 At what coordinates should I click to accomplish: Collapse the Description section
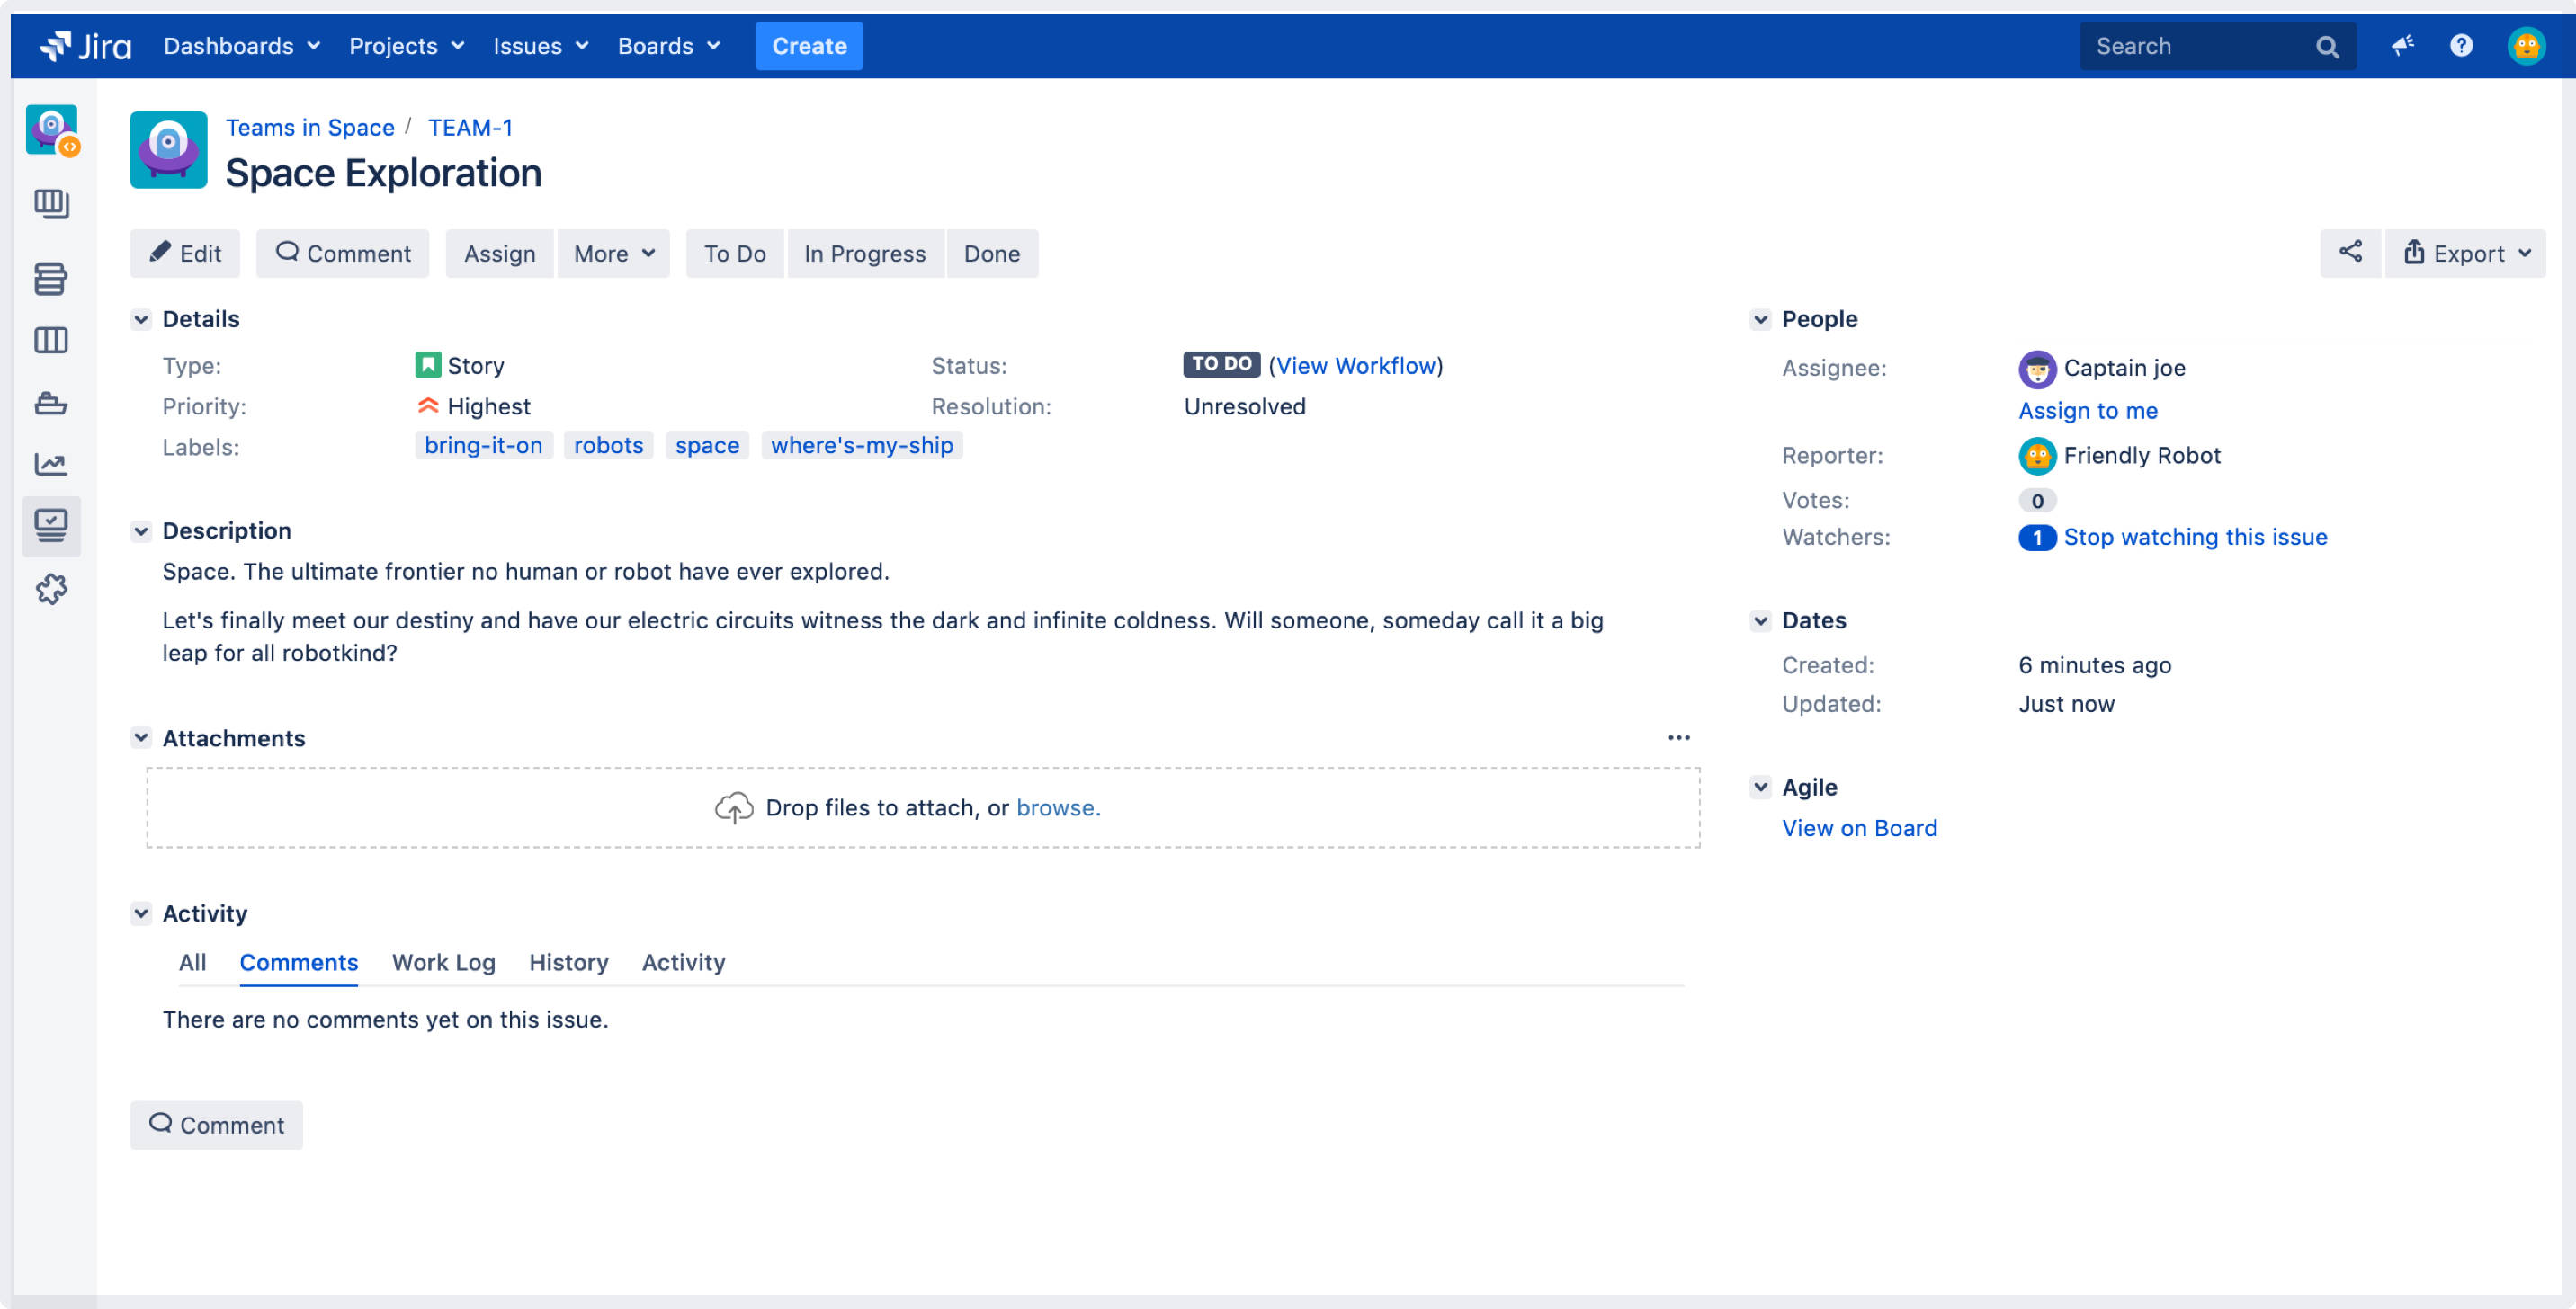click(x=141, y=531)
